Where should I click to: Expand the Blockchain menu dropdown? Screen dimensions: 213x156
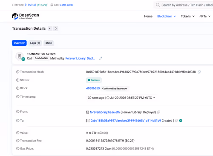tap(167, 16)
